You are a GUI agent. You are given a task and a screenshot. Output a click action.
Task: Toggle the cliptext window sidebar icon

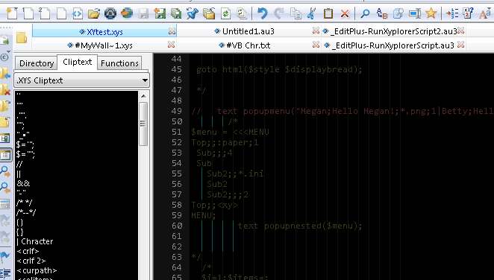coord(6,155)
